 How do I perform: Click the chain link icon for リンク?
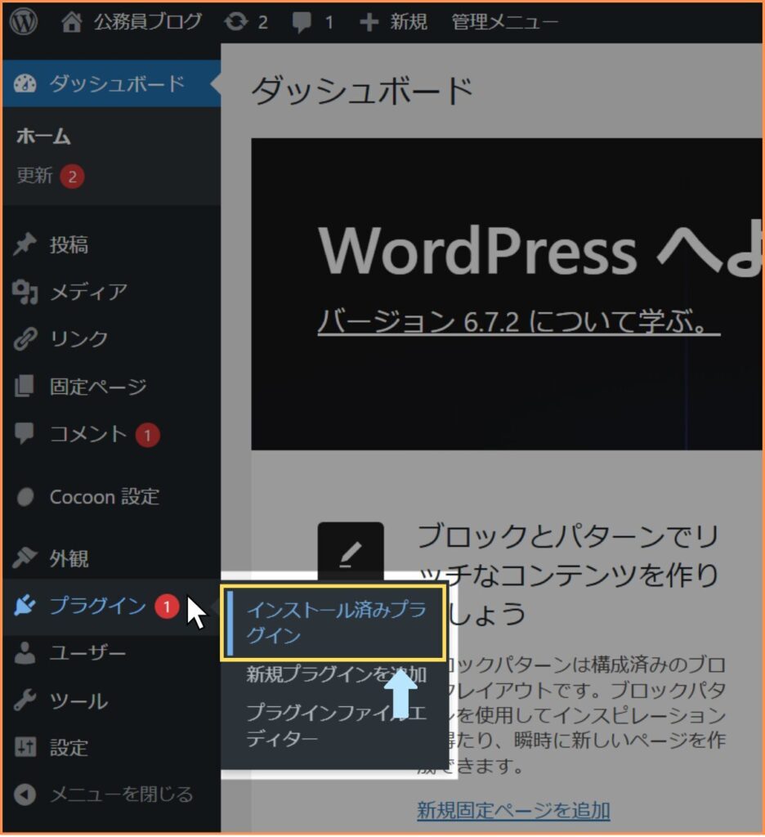(x=25, y=338)
